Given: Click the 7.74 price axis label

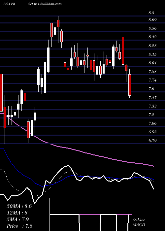Looking at the screenshot, I should coord(152,80).
